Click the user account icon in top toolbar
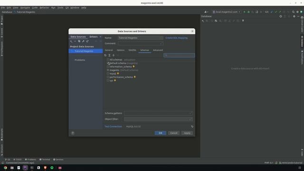Image resolution: width=304 pixels, height=171 pixels. click(206, 12)
